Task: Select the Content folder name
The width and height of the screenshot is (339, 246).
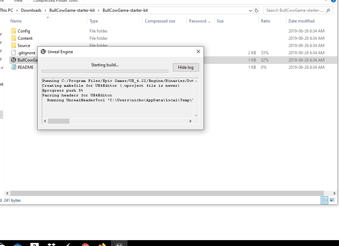Action: pyautogui.click(x=25, y=38)
